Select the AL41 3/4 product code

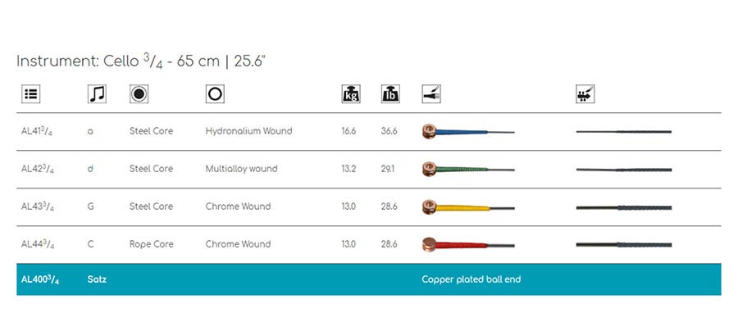37,131
